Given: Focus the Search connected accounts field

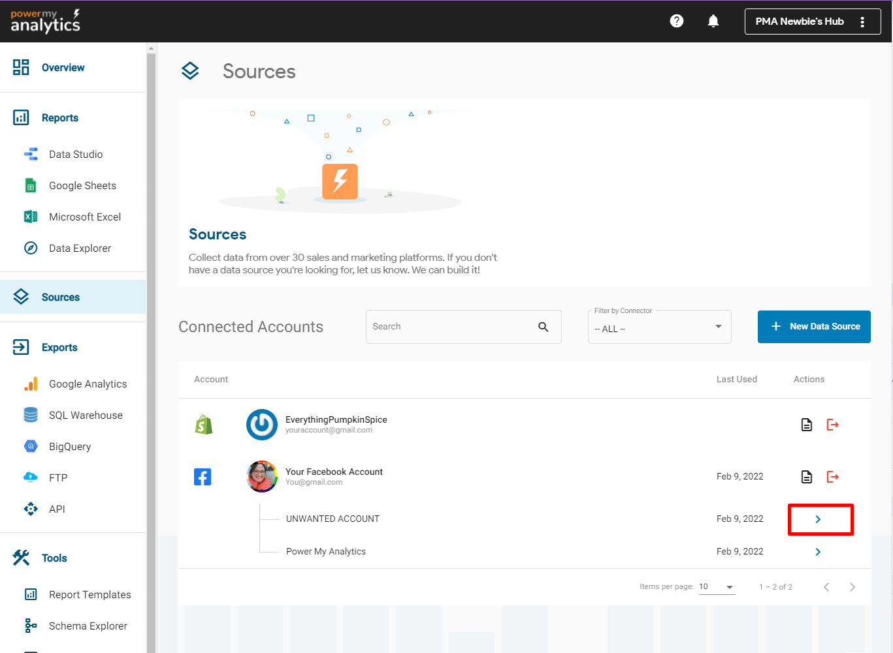Looking at the screenshot, I should pyautogui.click(x=464, y=327).
